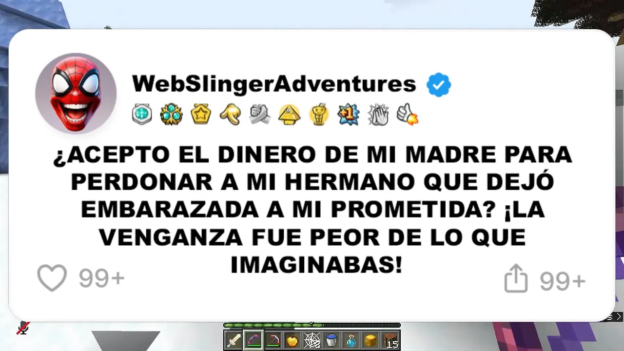The height and width of the screenshot is (351, 624).
Task: Choose the blue potion bottle
Action: point(351,340)
